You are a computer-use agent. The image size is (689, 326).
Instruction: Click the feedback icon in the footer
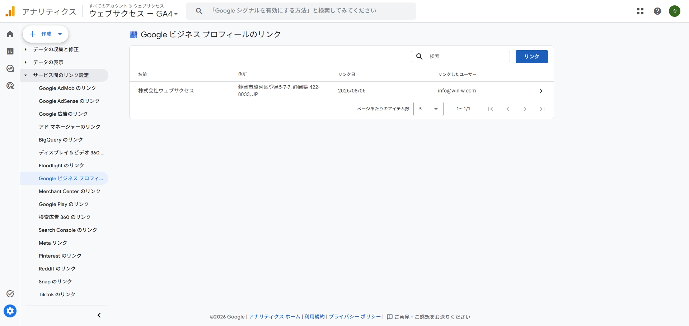point(390,317)
